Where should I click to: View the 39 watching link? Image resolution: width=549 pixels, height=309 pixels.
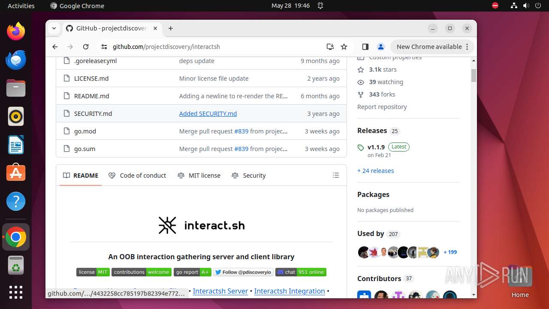[380, 82]
